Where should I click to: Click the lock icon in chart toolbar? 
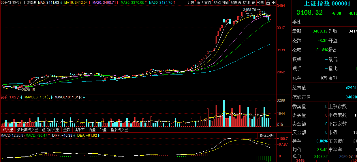pyautogui.click(x=268, y=3)
